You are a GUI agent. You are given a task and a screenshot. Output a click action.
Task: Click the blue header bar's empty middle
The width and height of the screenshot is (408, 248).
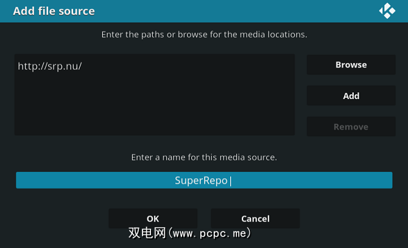coord(231,11)
